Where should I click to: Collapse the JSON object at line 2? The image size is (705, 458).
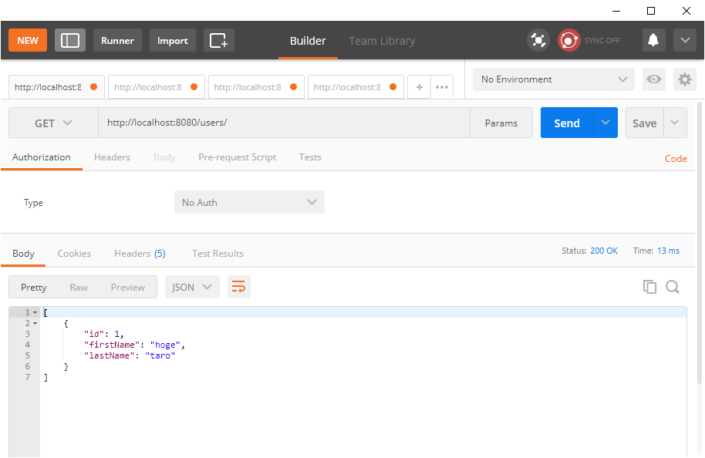35,323
